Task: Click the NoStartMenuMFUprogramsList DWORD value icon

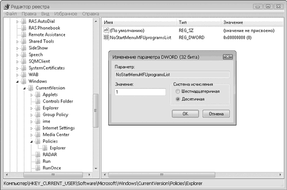Action: [106, 37]
